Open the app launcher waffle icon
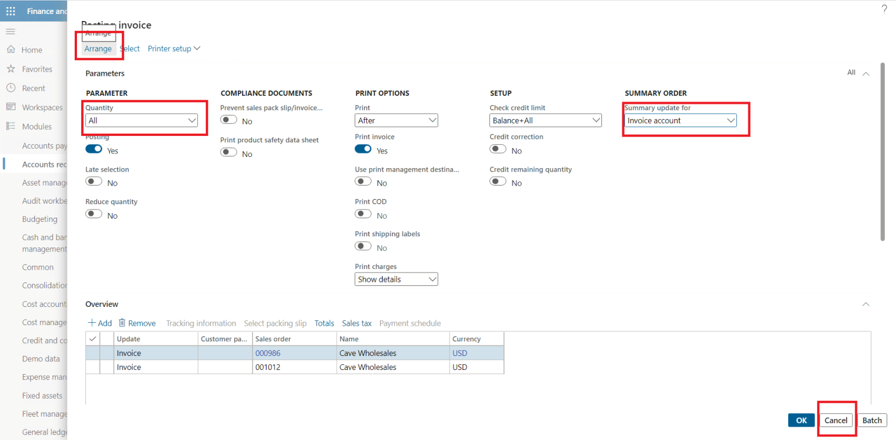 12,11
